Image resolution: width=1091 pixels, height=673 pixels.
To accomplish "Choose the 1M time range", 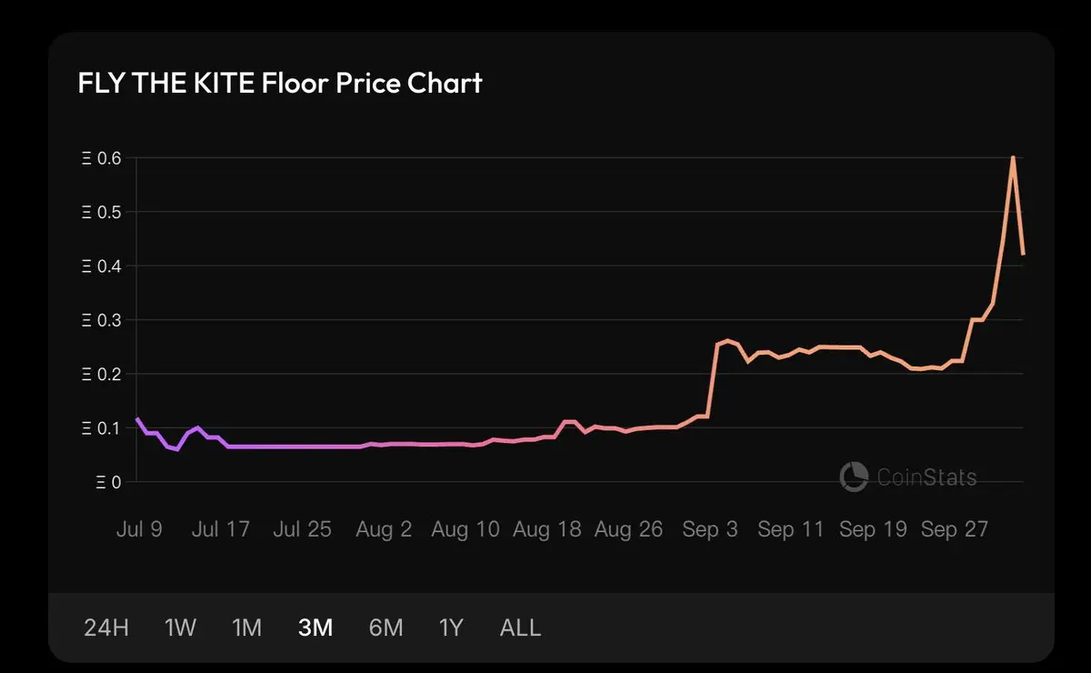I will (x=246, y=628).
